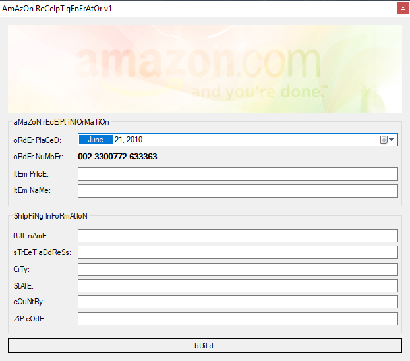This screenshot has height=361, width=410.
Task: Click the Item Price input field
Action: coord(237,174)
